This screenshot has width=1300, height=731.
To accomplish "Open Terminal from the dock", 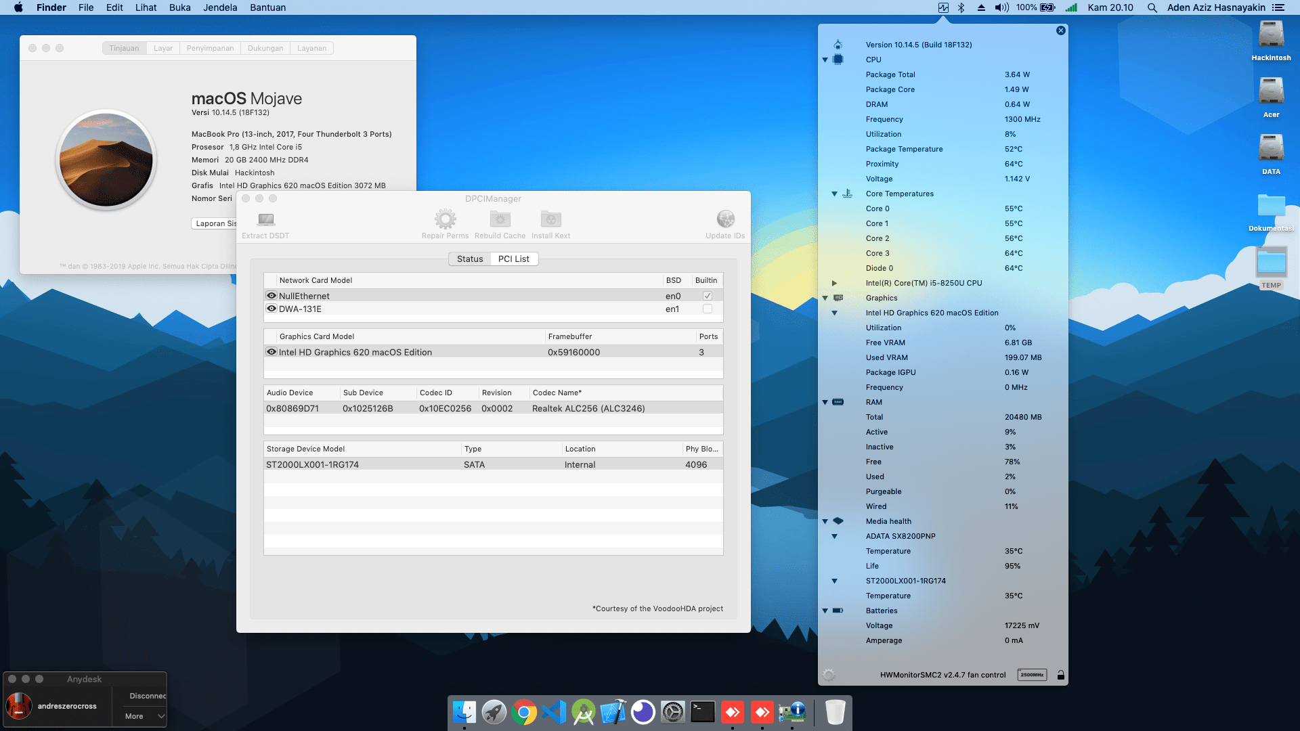I will (703, 712).
